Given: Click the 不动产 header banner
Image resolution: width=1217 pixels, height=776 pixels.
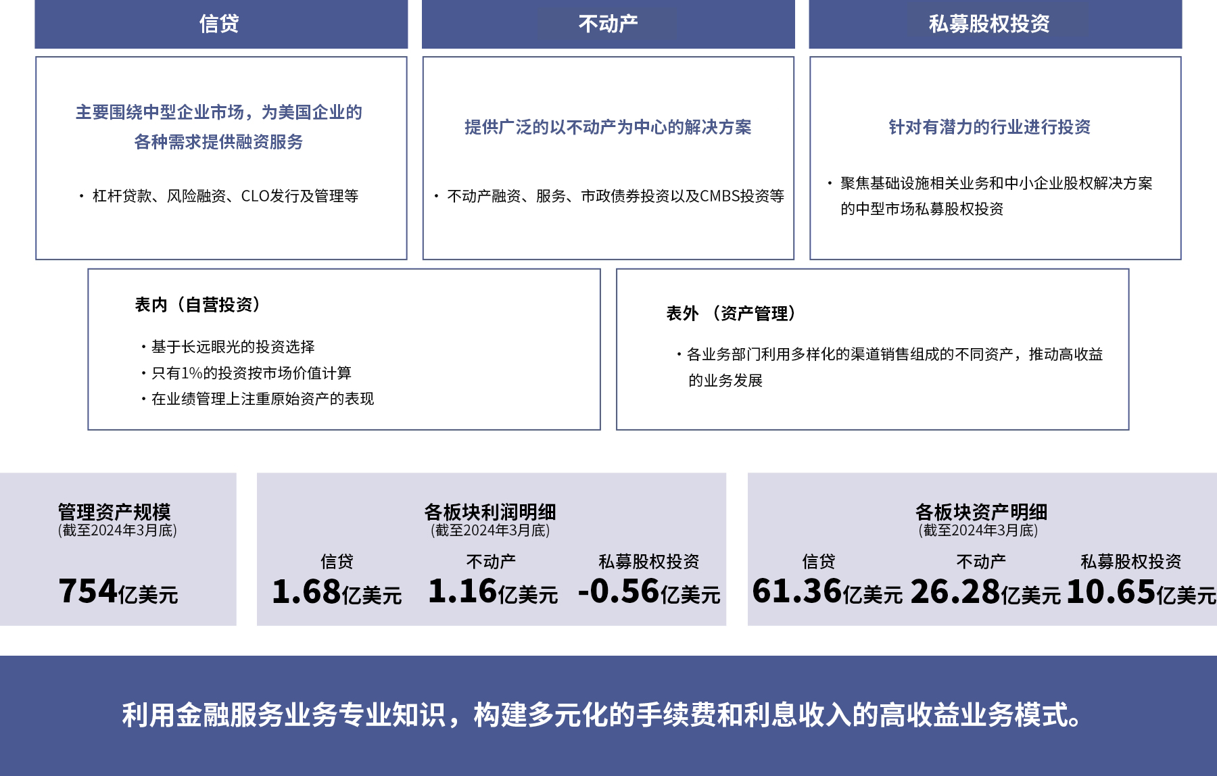Looking at the screenshot, I should pos(608,24).
